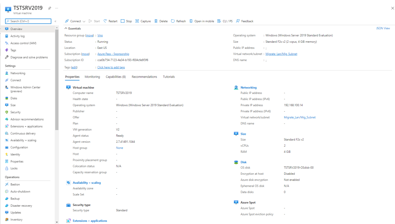Click Continuous delivery sidebar icon
395x224 pixels.
(x=7, y=133)
